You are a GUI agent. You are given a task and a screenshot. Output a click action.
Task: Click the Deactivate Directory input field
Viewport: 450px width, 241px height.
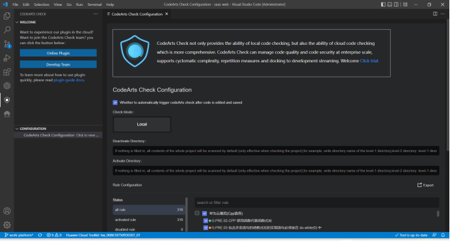coord(276,151)
